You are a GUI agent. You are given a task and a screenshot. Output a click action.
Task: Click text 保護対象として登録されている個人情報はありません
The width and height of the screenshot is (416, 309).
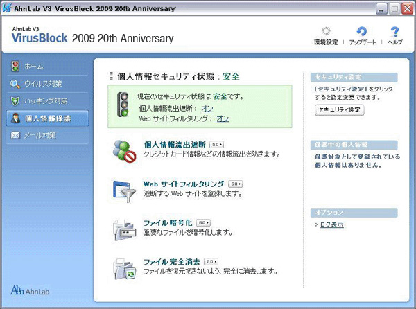tap(357, 161)
